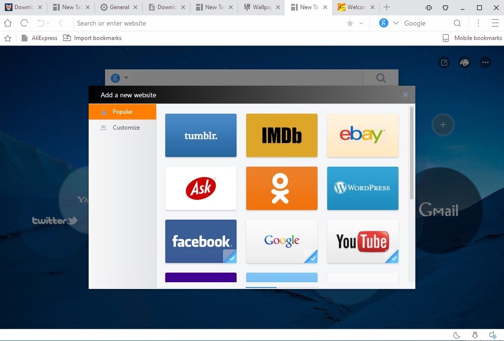Open the AliExpress bookmark
504x341 pixels.
[x=39, y=38]
